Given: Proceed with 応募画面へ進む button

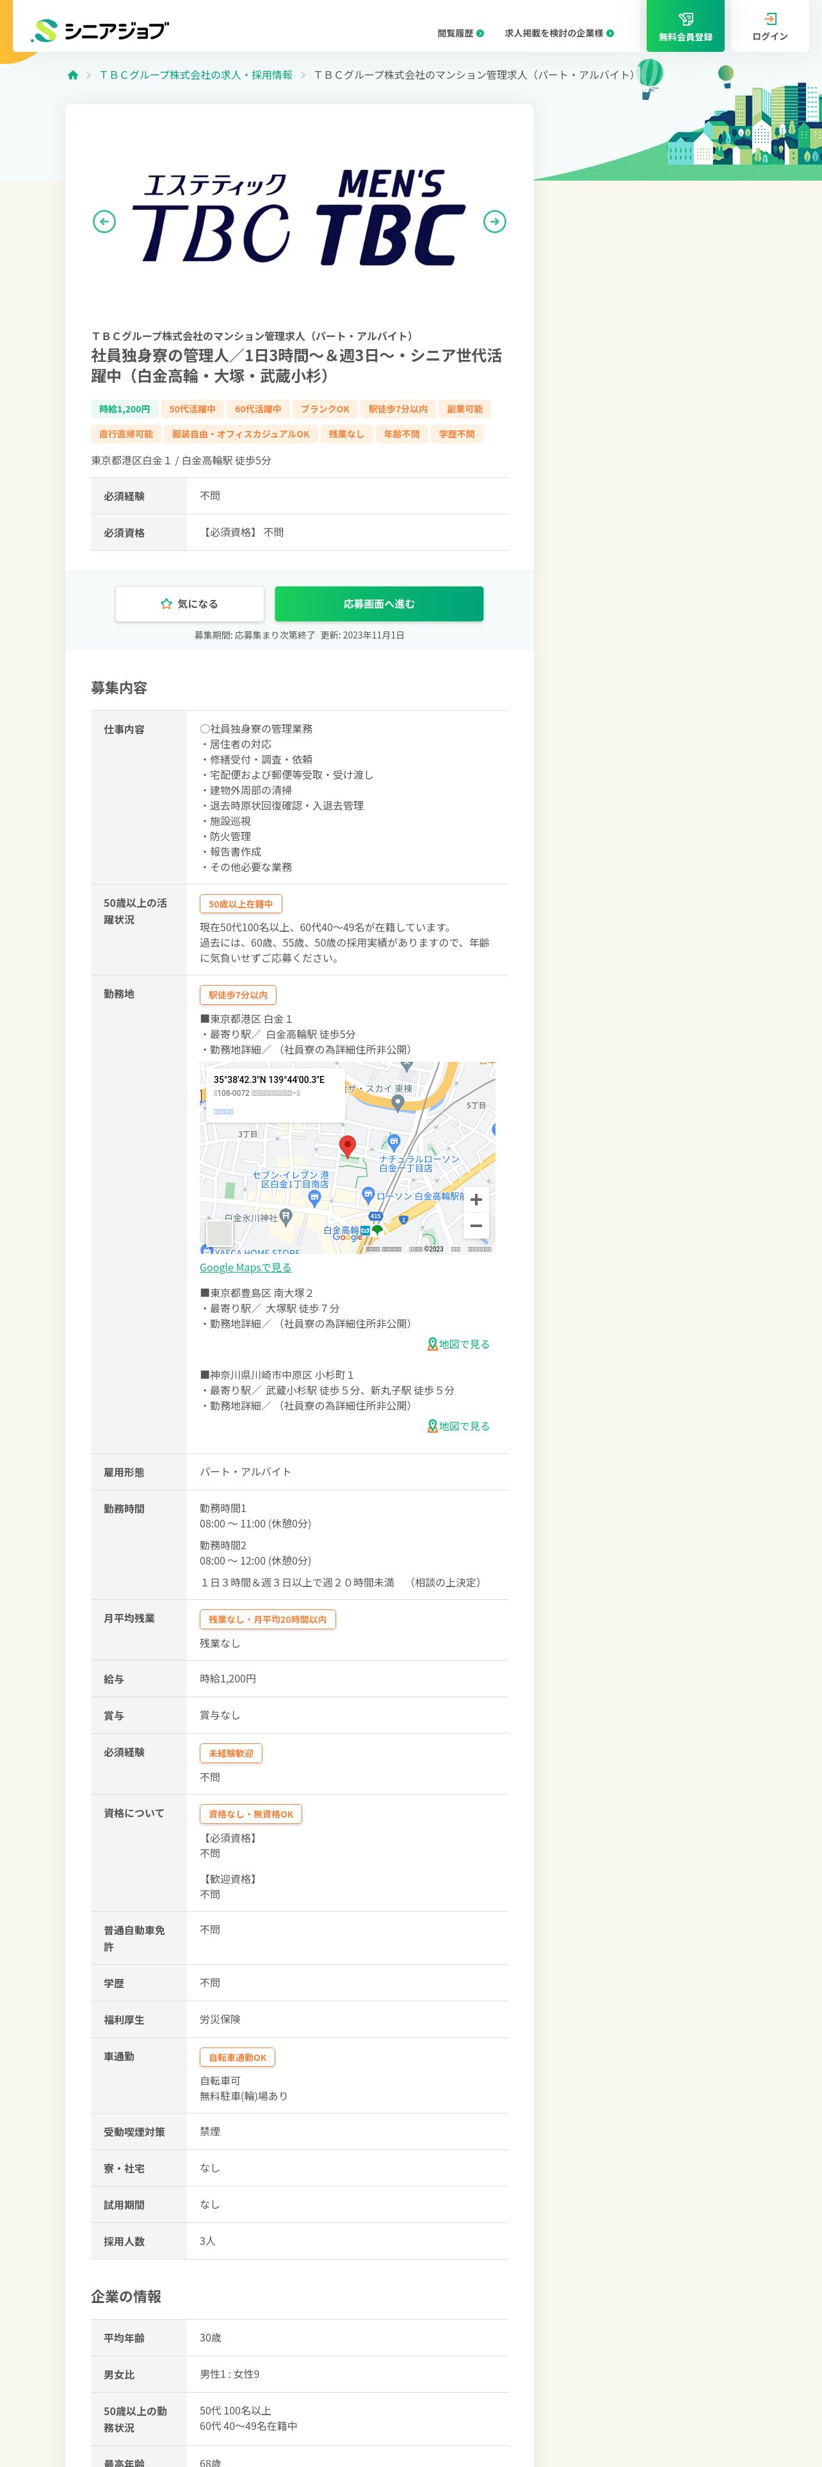Looking at the screenshot, I should [x=379, y=605].
